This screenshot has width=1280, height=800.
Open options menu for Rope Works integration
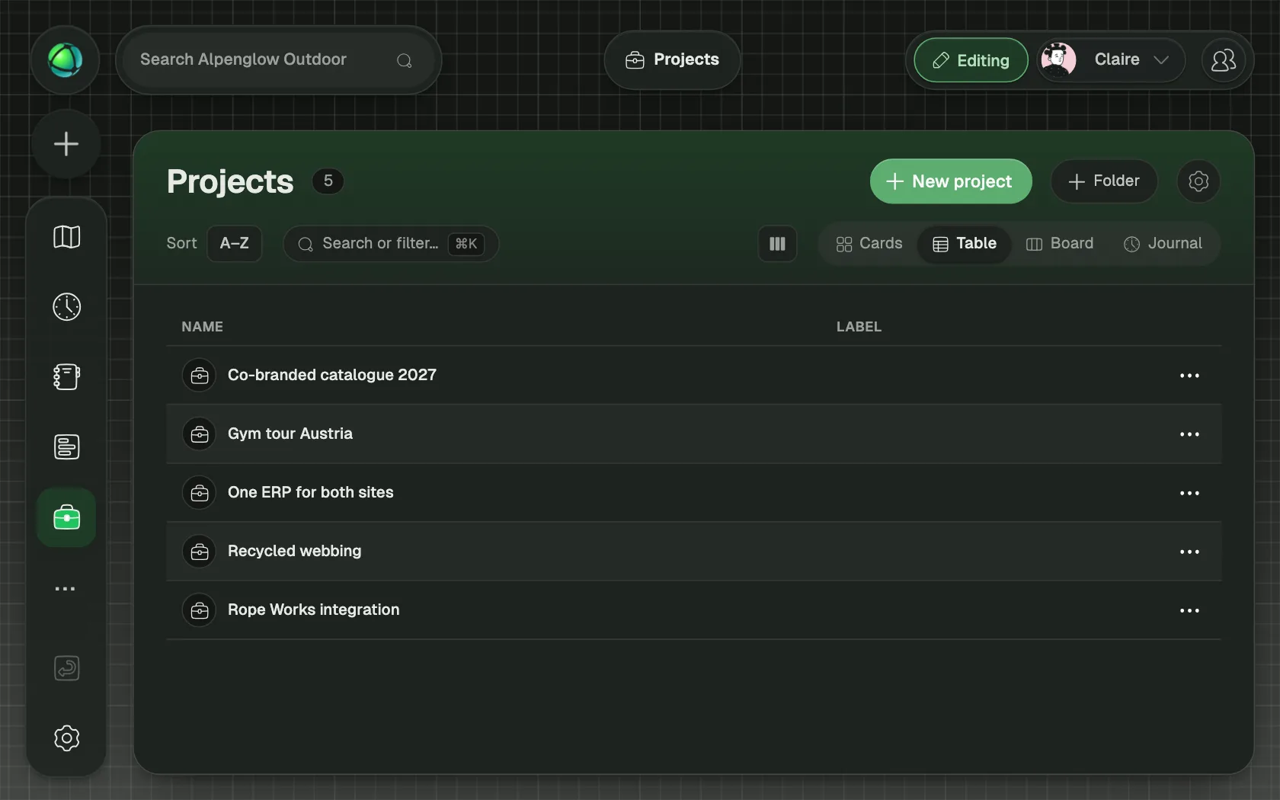[x=1189, y=610]
